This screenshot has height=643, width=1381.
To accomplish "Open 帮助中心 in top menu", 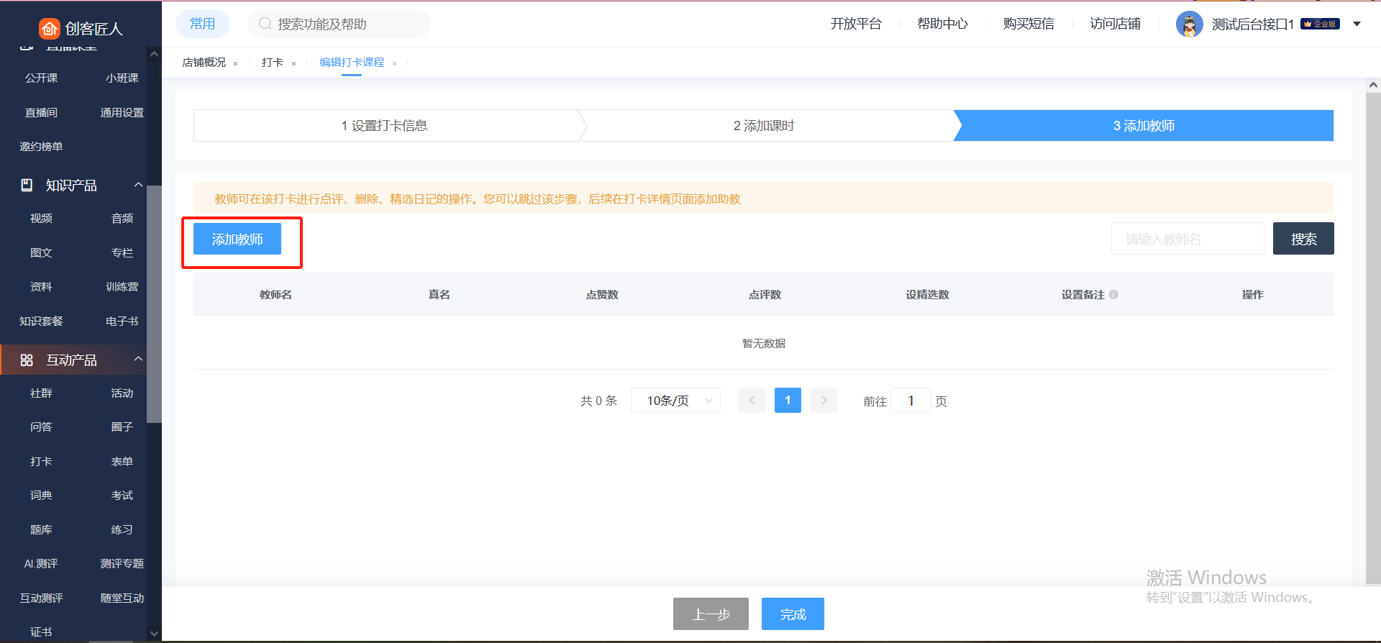I will pos(942,24).
